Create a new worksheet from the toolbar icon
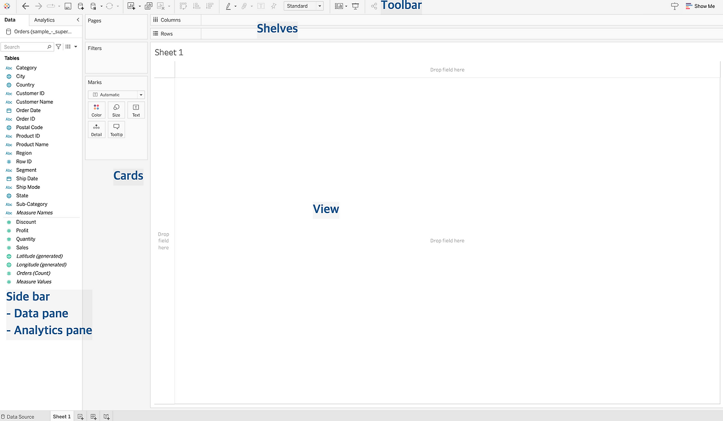Image resolution: width=723 pixels, height=421 pixels. click(x=131, y=6)
